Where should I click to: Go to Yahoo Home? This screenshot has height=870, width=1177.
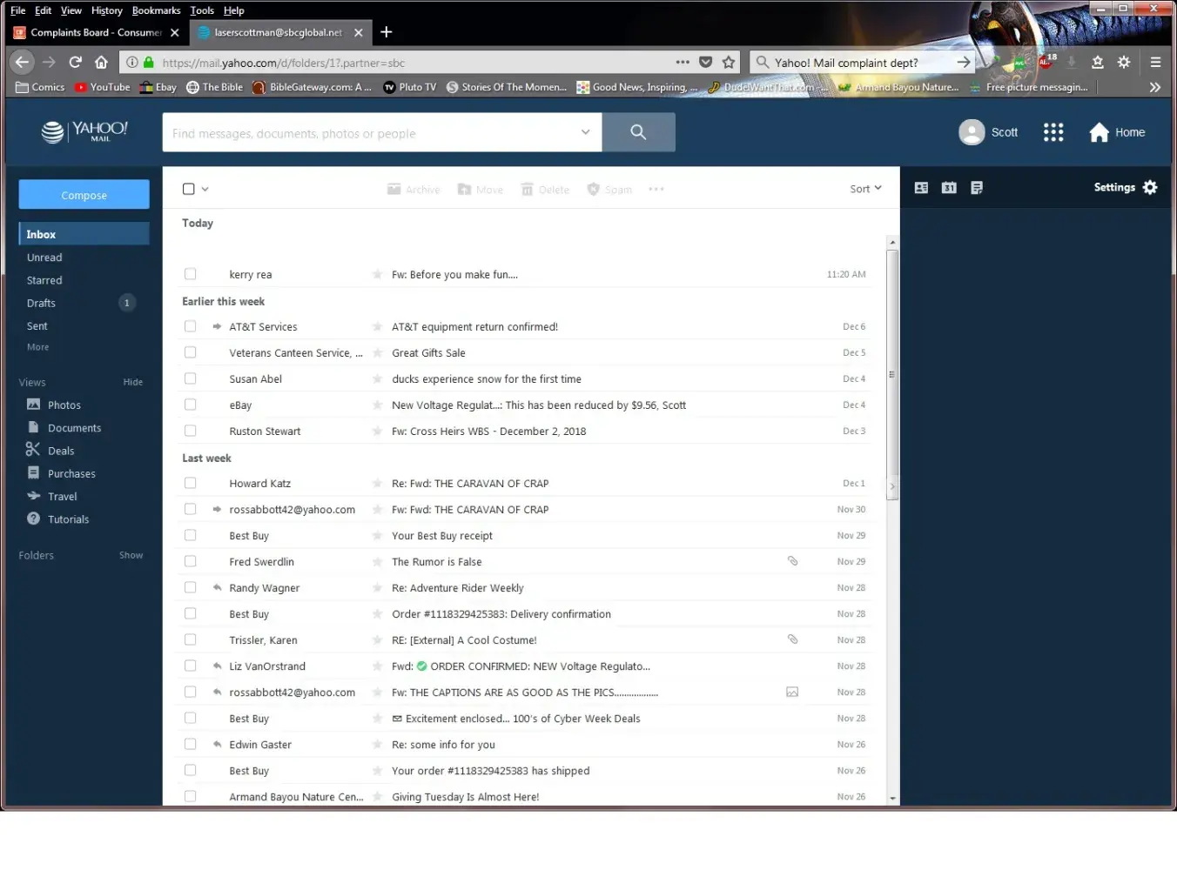pyautogui.click(x=1117, y=132)
